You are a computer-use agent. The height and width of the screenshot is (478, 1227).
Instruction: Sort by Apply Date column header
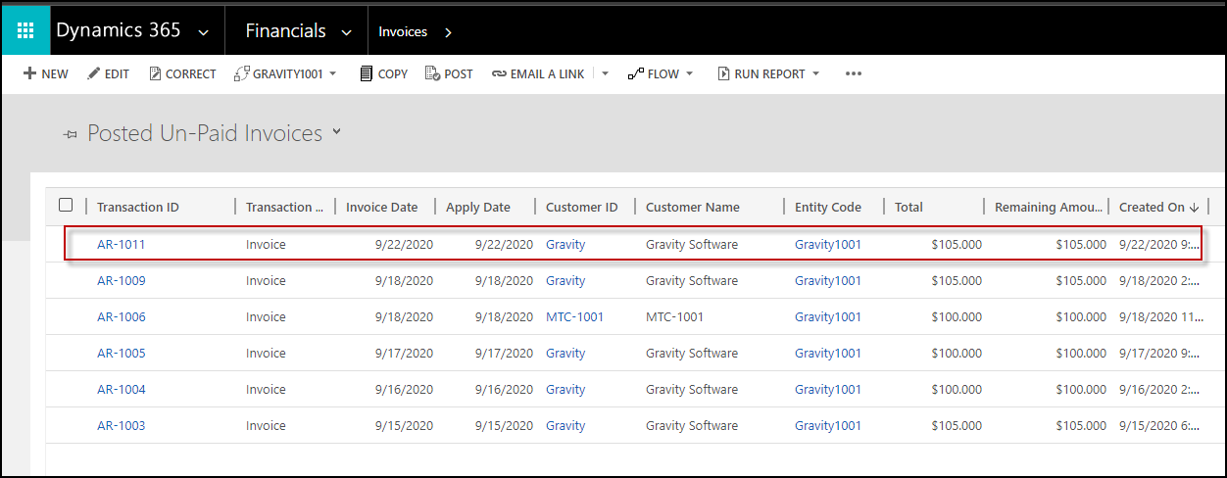pyautogui.click(x=478, y=207)
